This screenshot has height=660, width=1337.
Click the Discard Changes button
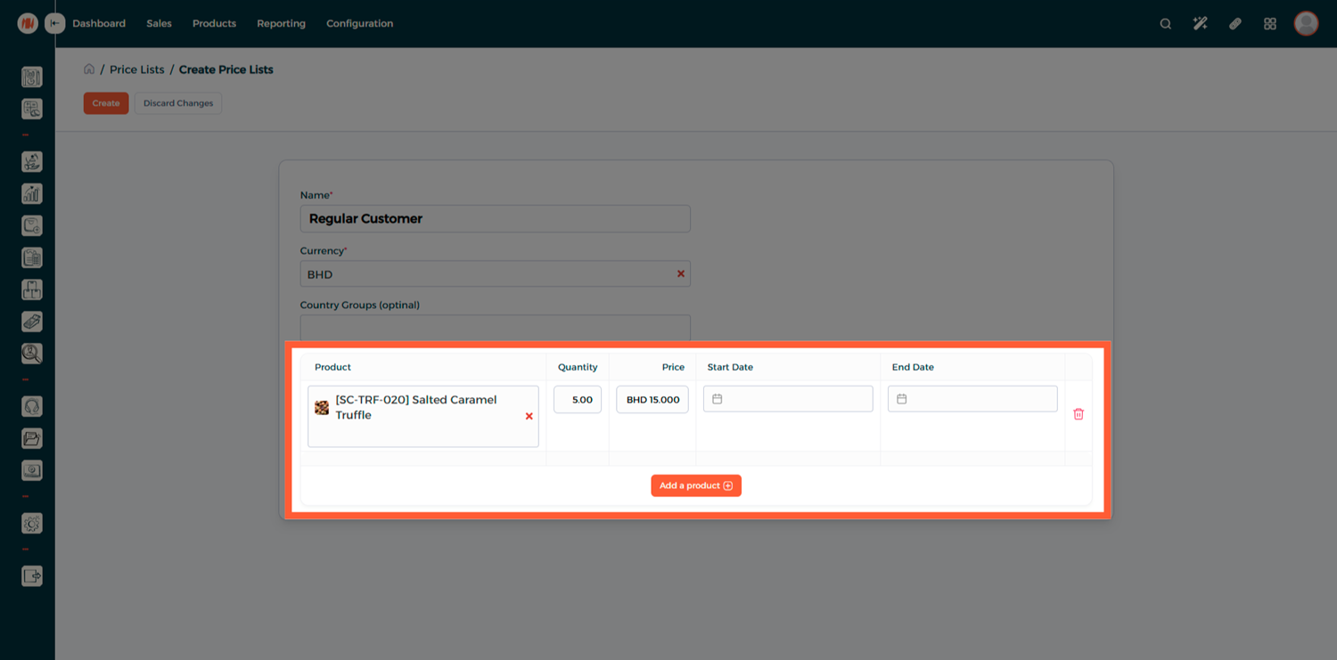click(178, 103)
